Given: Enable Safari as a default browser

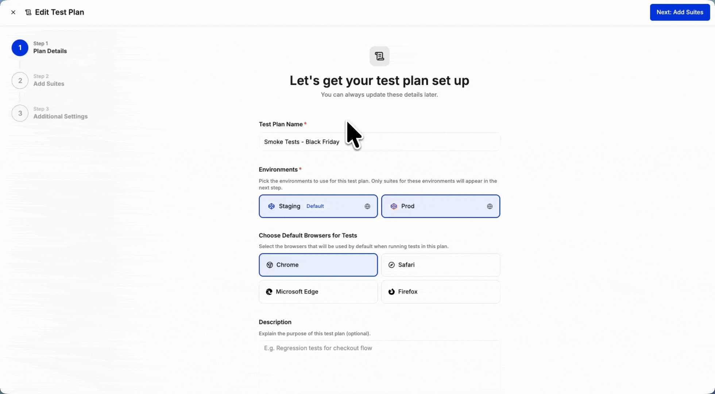Looking at the screenshot, I should pyautogui.click(x=440, y=265).
